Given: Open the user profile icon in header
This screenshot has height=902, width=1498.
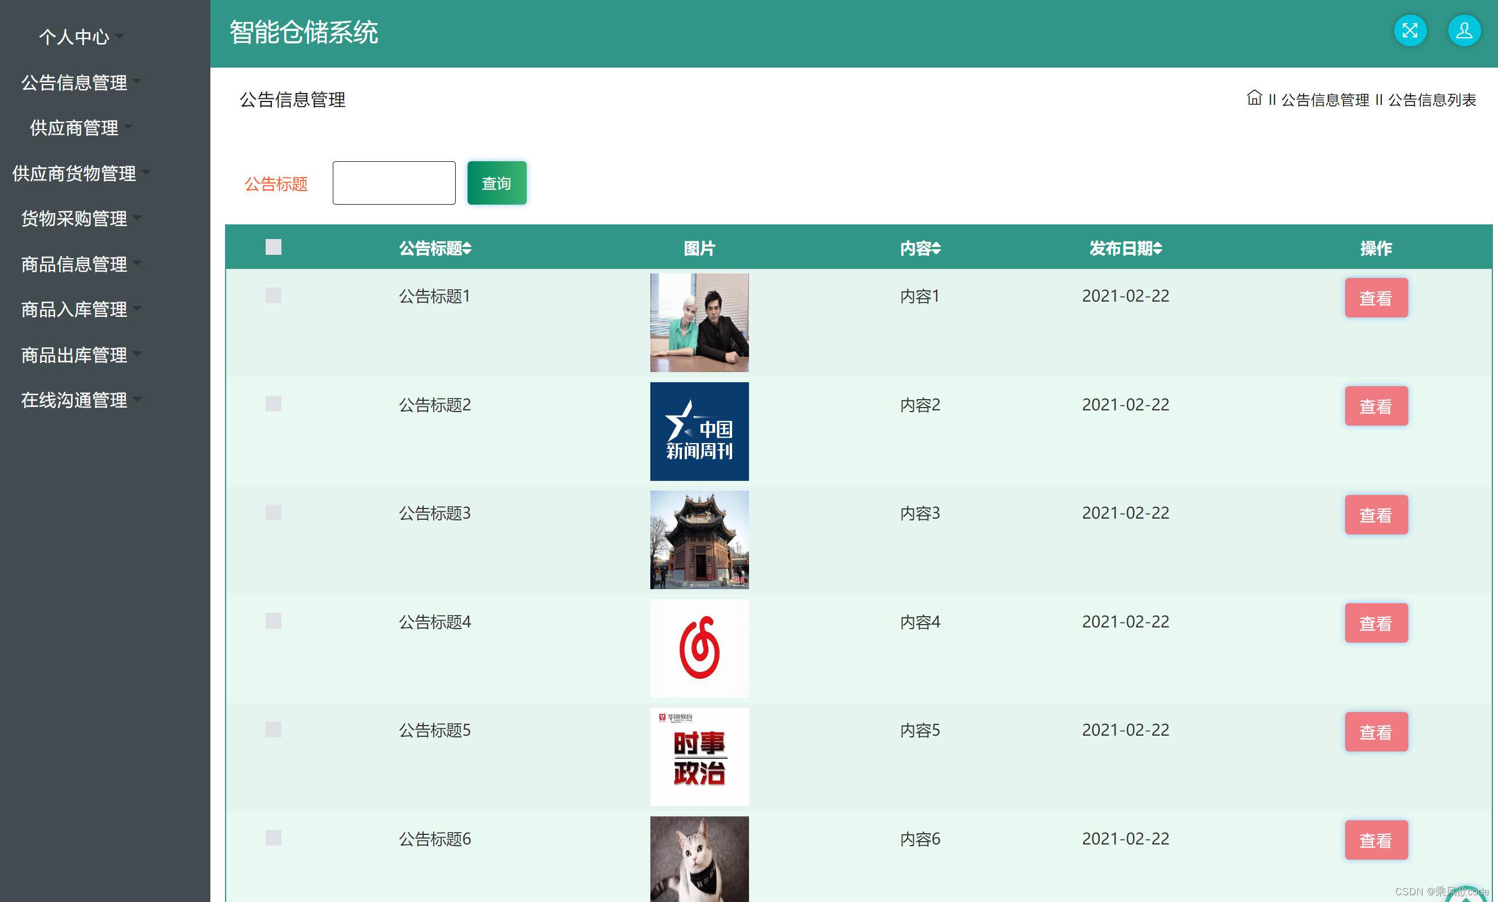Looking at the screenshot, I should [1464, 30].
